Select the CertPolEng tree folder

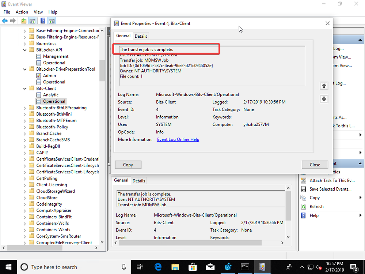coord(47,178)
